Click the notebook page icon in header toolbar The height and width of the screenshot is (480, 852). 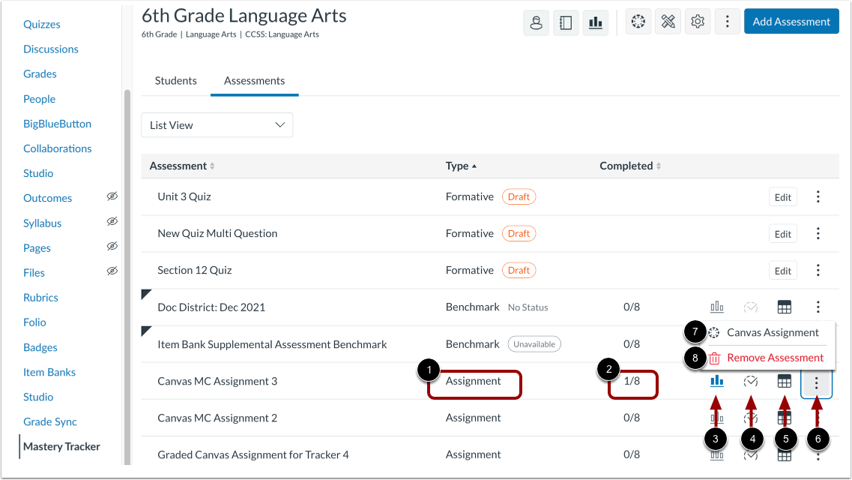coord(566,22)
